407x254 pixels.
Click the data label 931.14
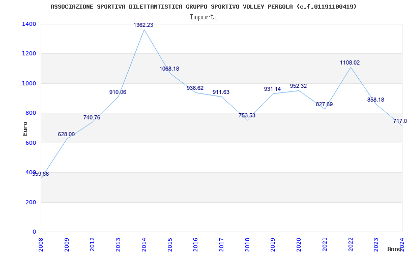pyautogui.click(x=272, y=89)
